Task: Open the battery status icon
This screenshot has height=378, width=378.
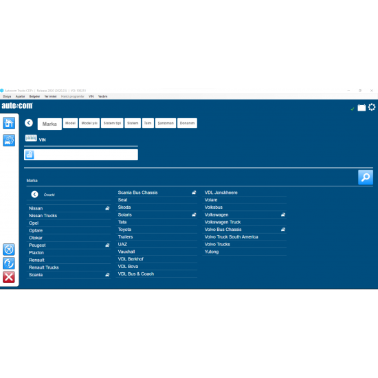Action: tap(362, 107)
